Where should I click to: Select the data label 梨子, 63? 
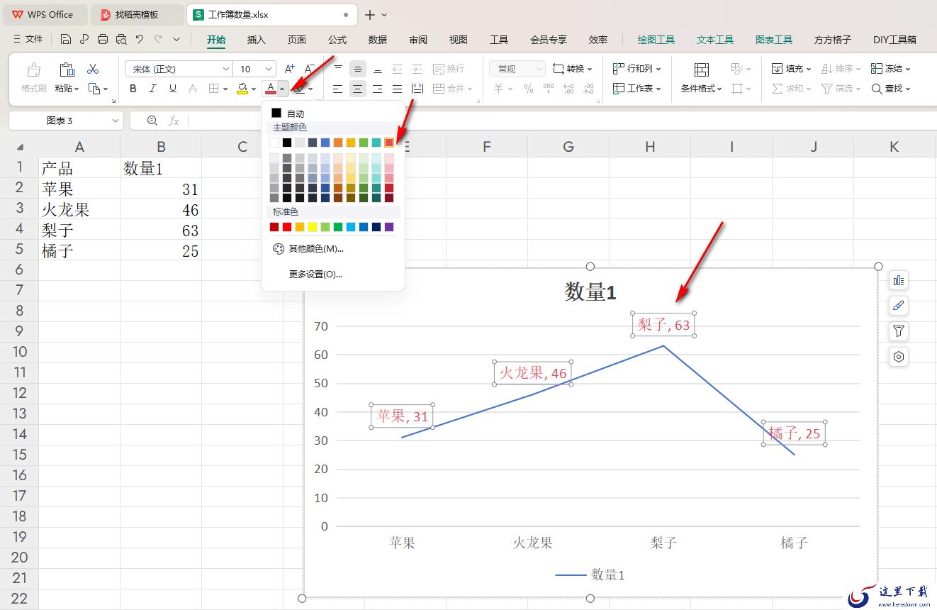coord(663,325)
